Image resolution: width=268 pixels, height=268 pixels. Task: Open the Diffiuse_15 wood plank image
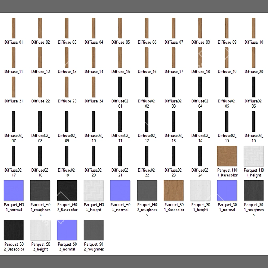[x=120, y=58]
